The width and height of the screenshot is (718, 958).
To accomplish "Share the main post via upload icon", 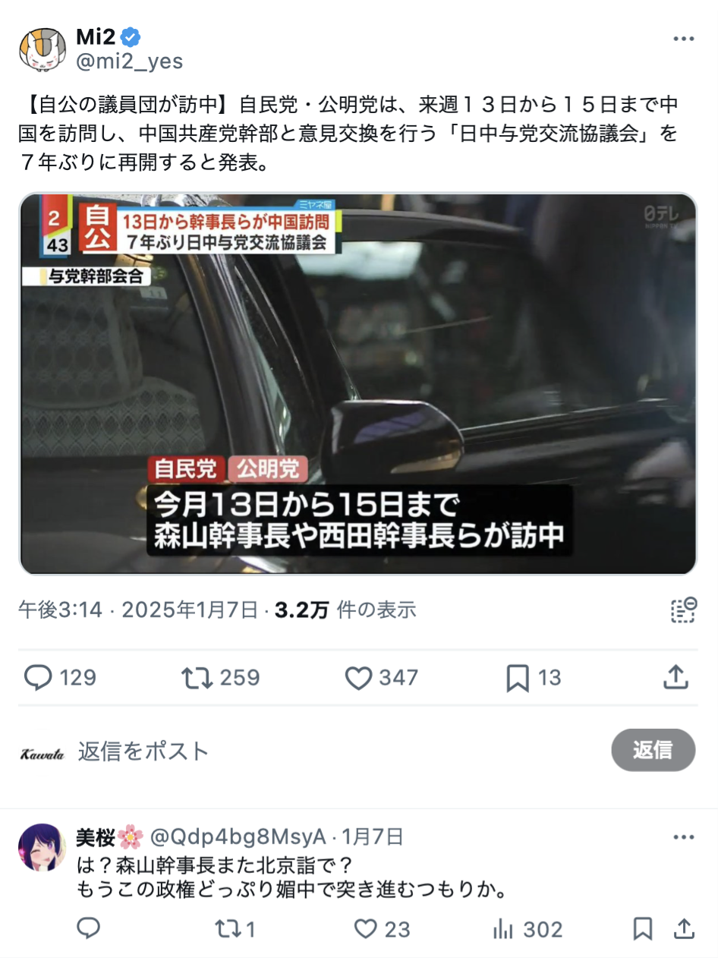I will coord(675,676).
